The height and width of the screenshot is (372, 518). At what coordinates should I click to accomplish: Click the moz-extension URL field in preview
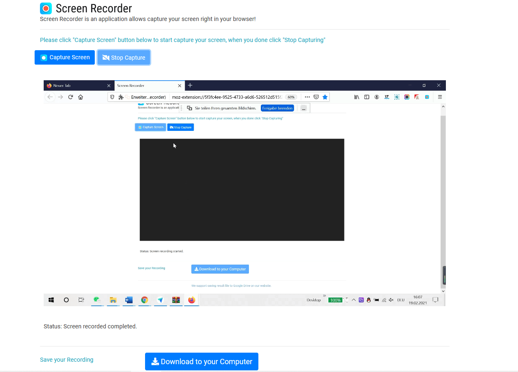click(227, 97)
